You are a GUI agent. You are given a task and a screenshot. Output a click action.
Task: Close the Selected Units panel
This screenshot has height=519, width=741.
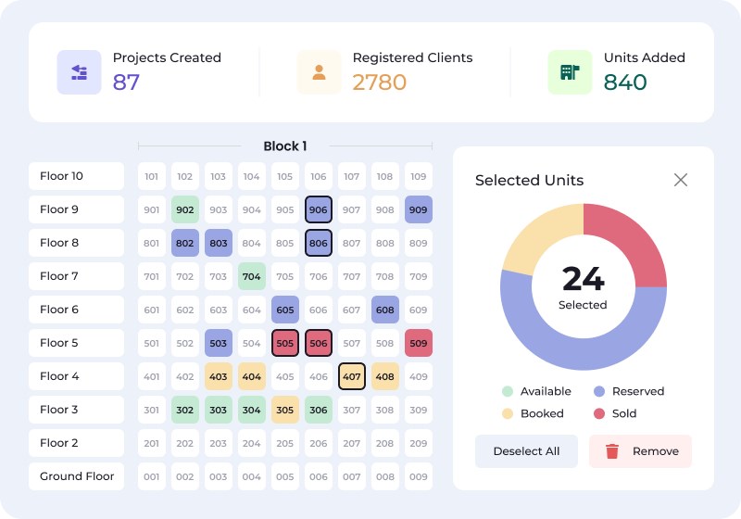click(x=681, y=180)
